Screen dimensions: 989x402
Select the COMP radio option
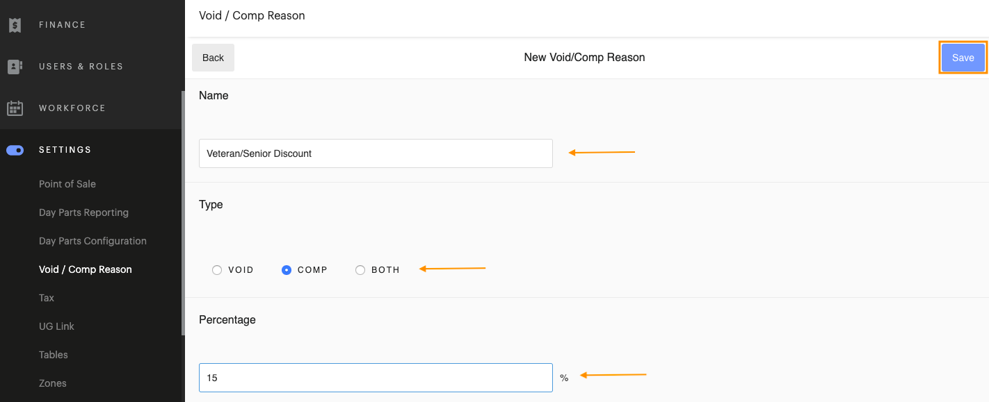point(287,270)
